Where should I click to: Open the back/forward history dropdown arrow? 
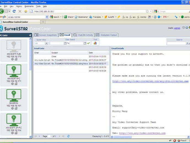tap(9, 11)
